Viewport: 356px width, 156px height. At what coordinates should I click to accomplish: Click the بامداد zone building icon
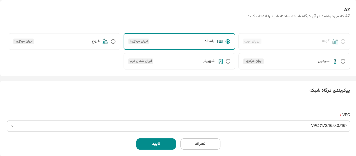coord(220,41)
